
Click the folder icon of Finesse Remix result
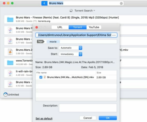(x=10, y=20)
